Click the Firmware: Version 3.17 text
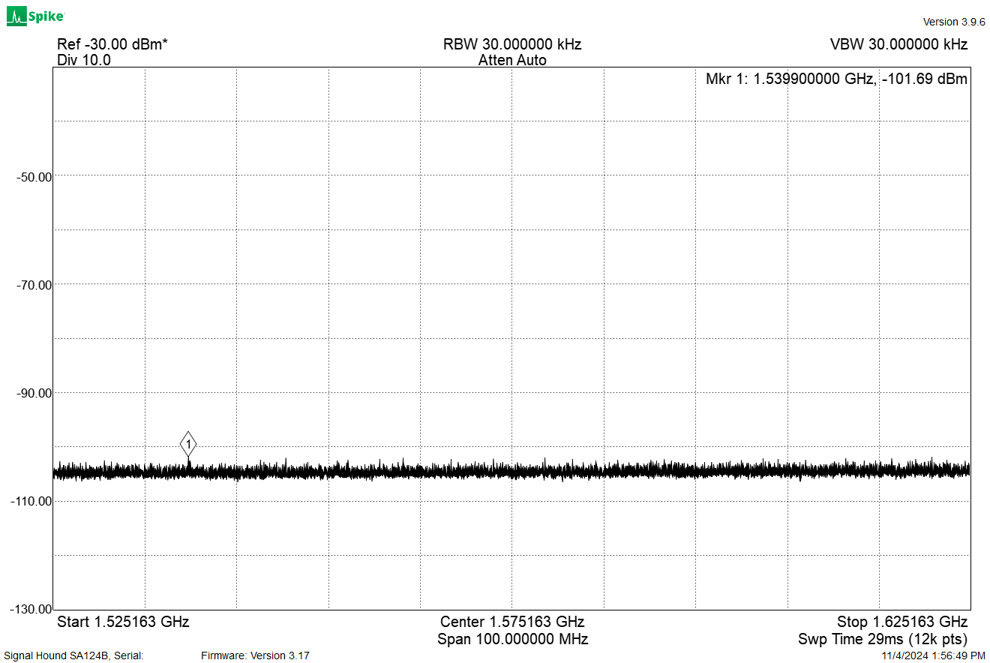Screen dimensions: 990x663 click(255, 655)
